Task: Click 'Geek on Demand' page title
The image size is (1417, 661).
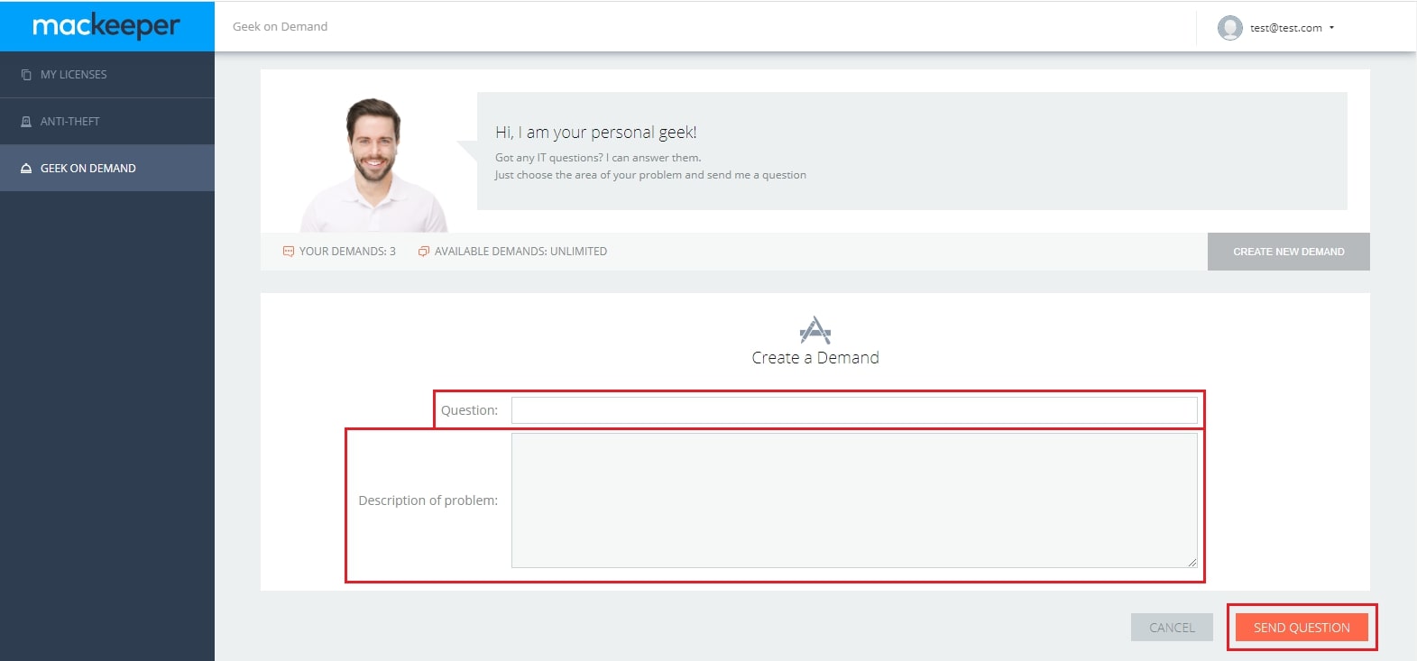Action: click(280, 27)
